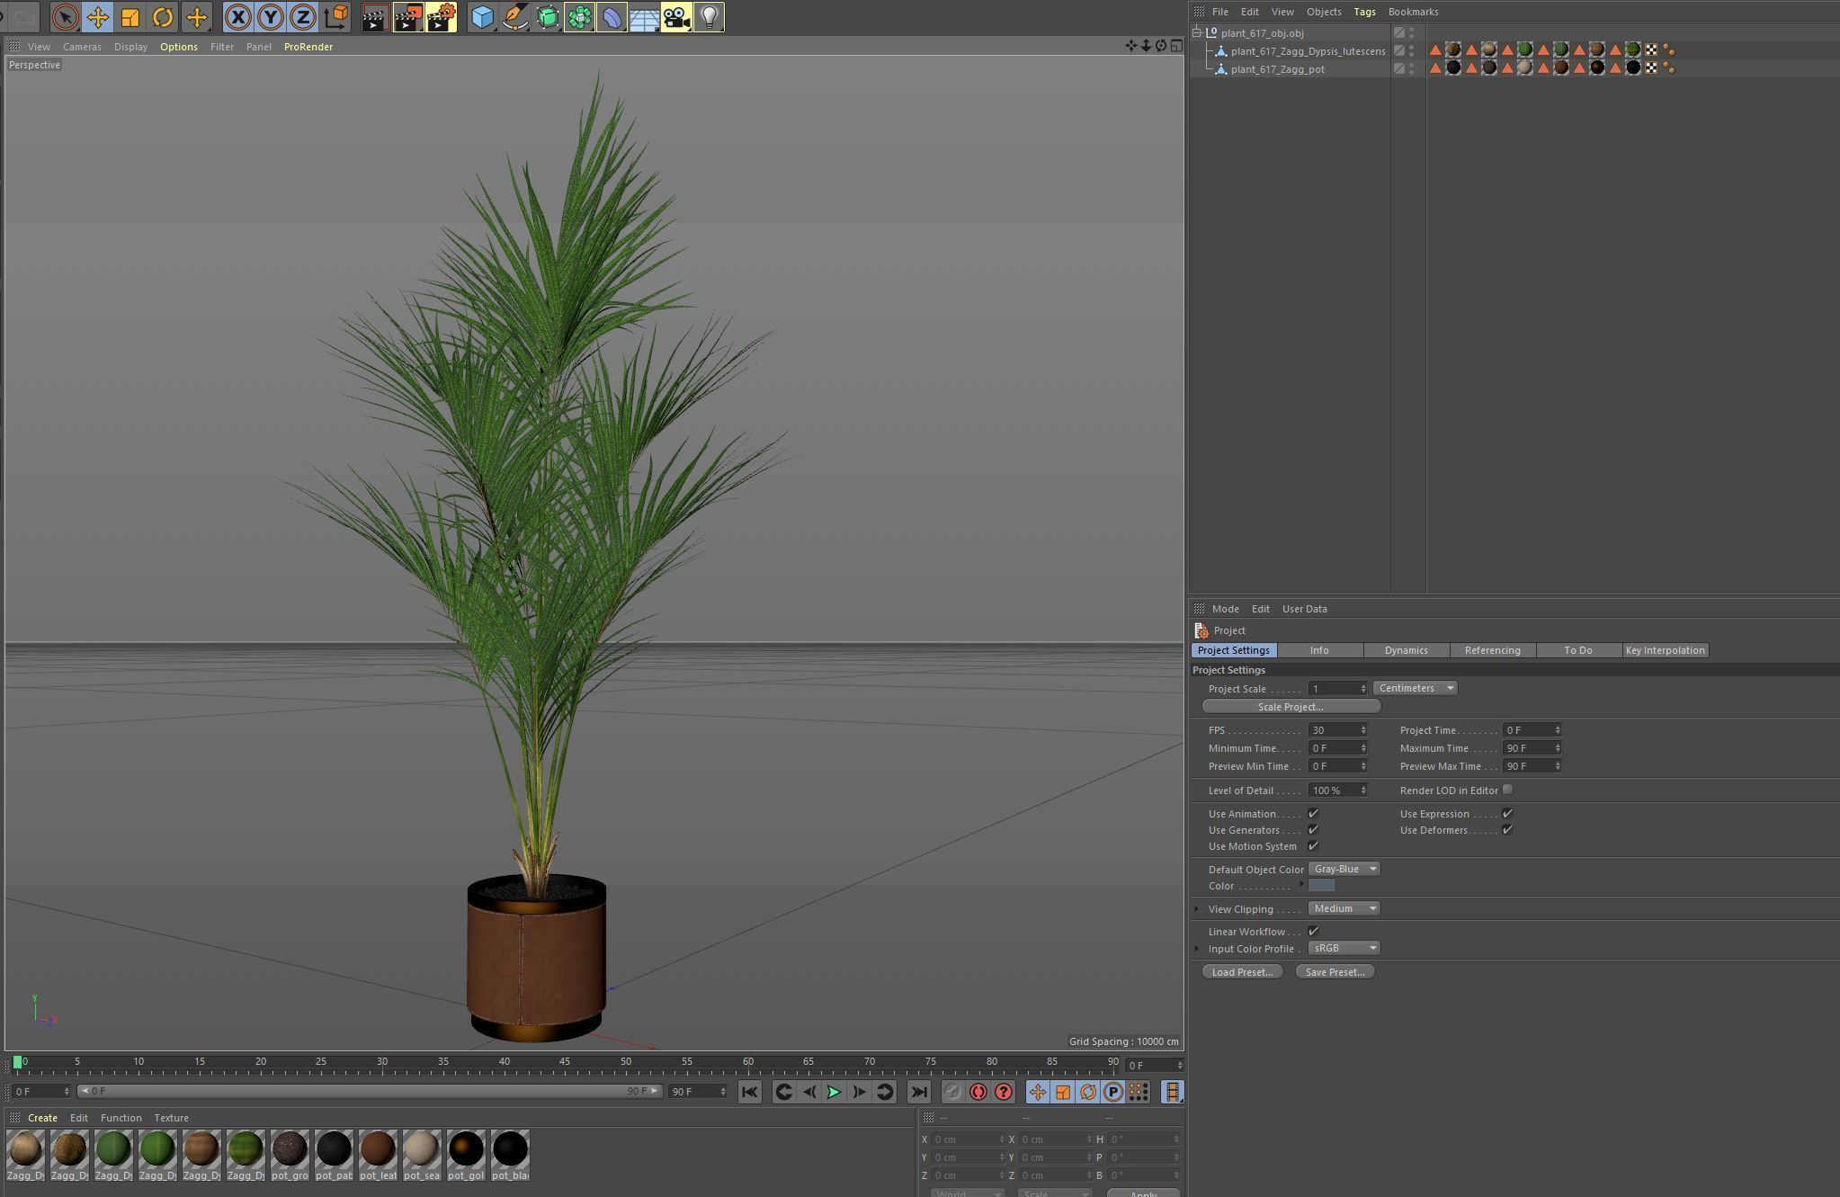Screen dimensions: 1840x1197
Task: Click the Spline Pen tool icon
Action: pos(514,17)
